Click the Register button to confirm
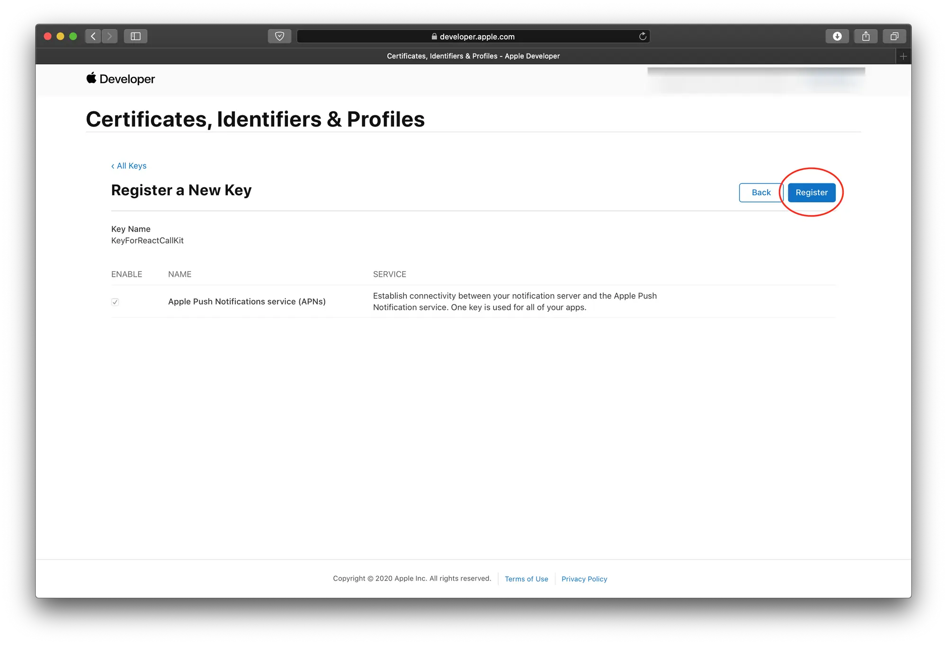 pos(810,192)
